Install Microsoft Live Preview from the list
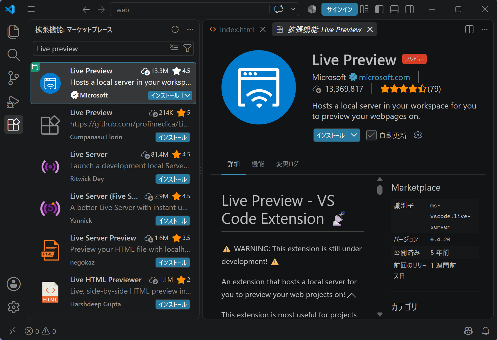497x340 pixels. click(x=165, y=95)
